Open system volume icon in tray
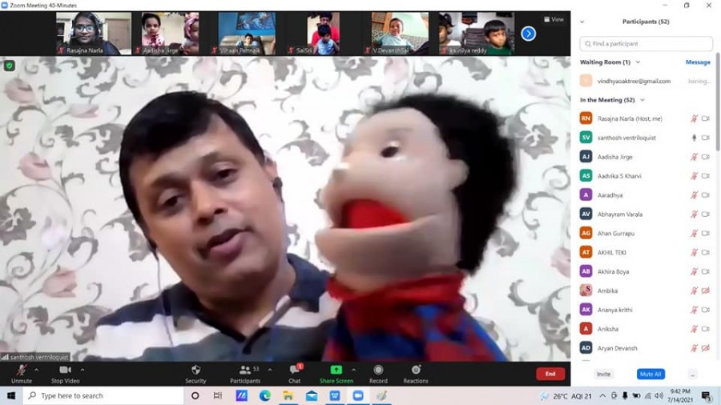Screen dimensions: 721x405 click(659, 396)
